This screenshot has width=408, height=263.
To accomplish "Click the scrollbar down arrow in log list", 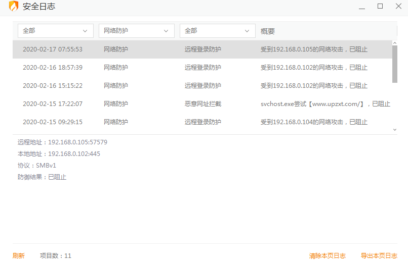I will coord(395,130).
